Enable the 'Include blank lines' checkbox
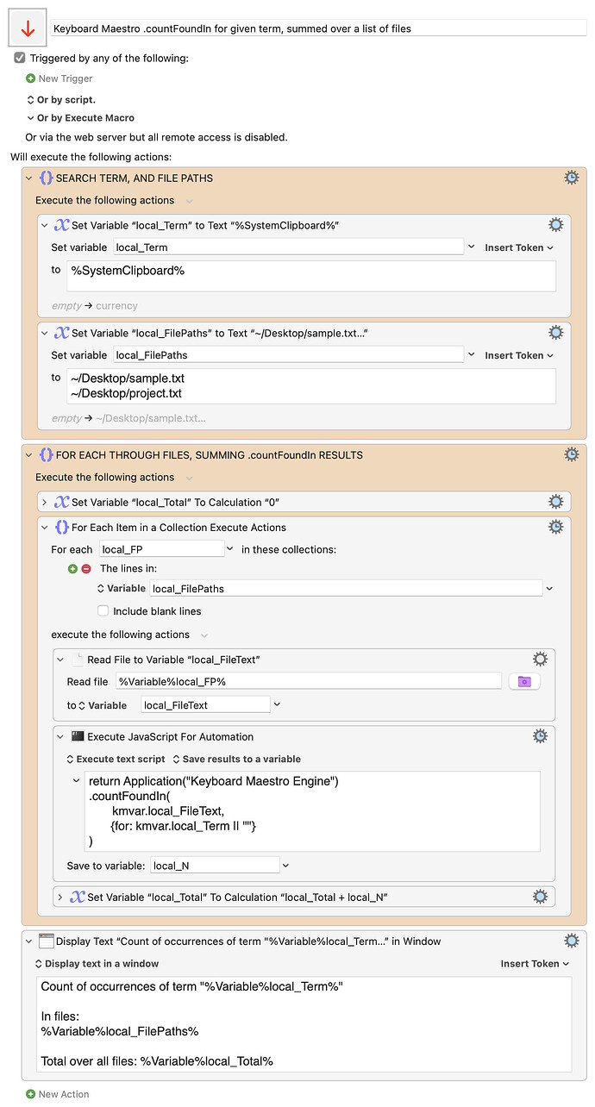The width and height of the screenshot is (595, 1107). click(103, 611)
